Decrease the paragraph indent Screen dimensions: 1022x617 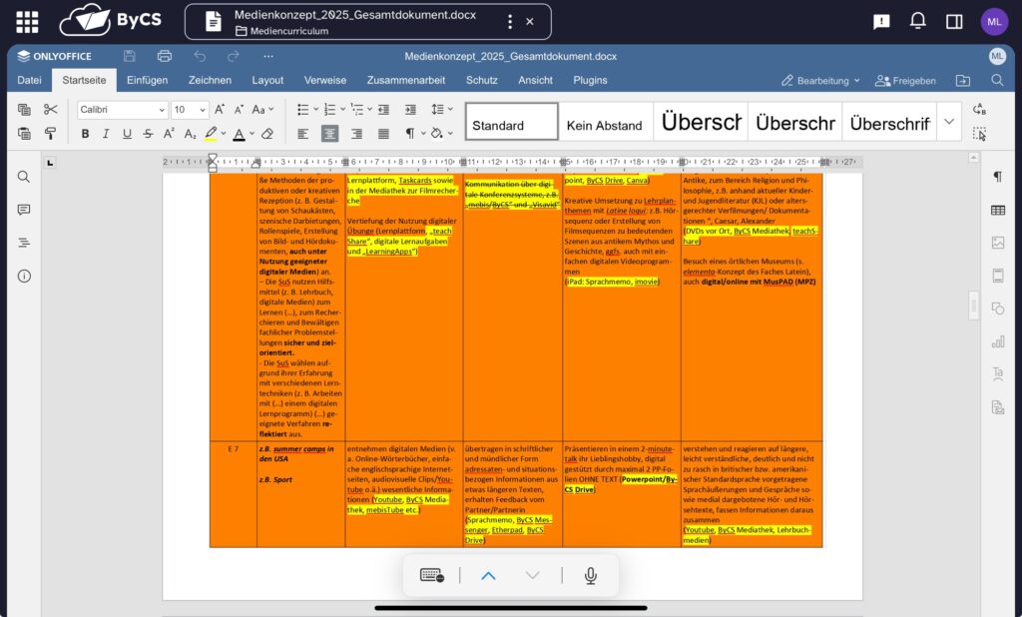(383, 109)
